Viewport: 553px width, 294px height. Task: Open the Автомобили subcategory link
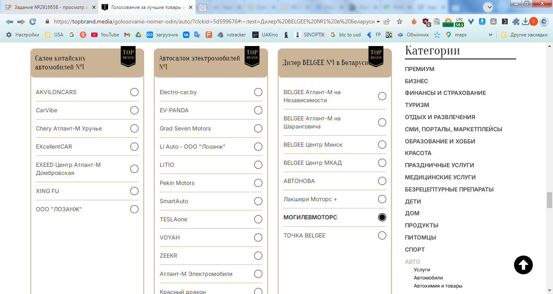(x=428, y=278)
